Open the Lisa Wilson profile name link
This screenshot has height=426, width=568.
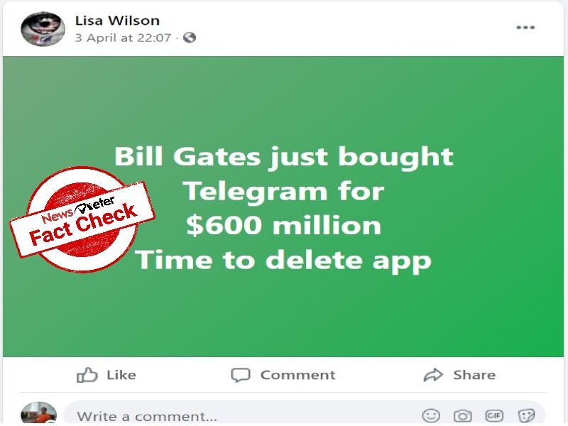point(117,21)
